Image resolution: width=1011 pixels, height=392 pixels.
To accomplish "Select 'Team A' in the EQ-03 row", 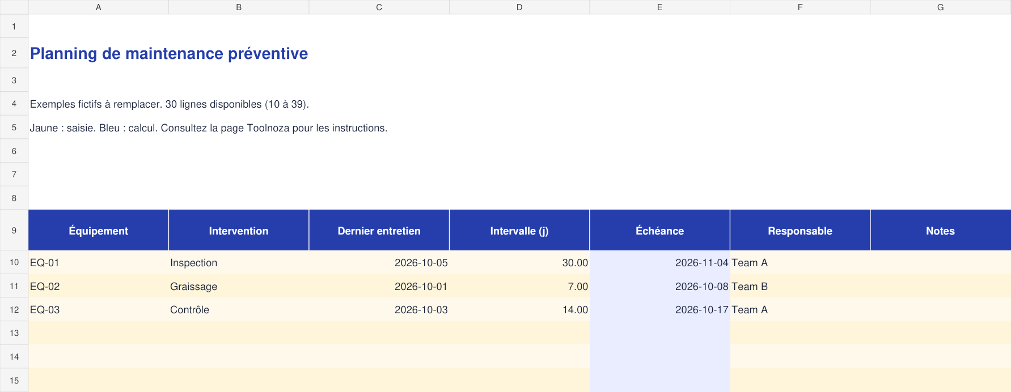I will (x=800, y=310).
